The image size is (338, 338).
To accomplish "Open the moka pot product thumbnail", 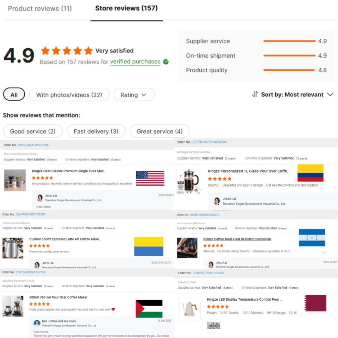I will [15, 180].
